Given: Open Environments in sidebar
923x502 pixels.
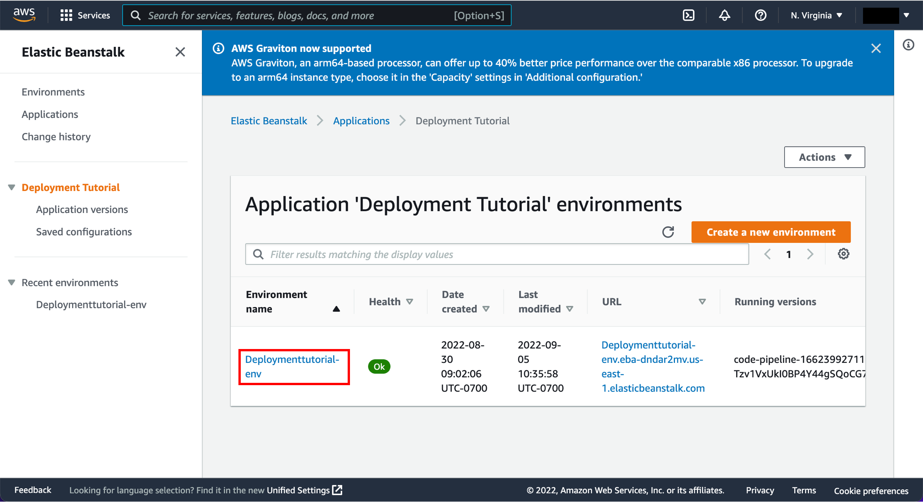Looking at the screenshot, I should pos(53,92).
